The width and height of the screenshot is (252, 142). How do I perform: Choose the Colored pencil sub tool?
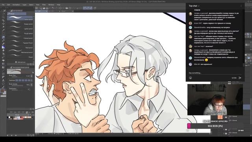[20, 37]
